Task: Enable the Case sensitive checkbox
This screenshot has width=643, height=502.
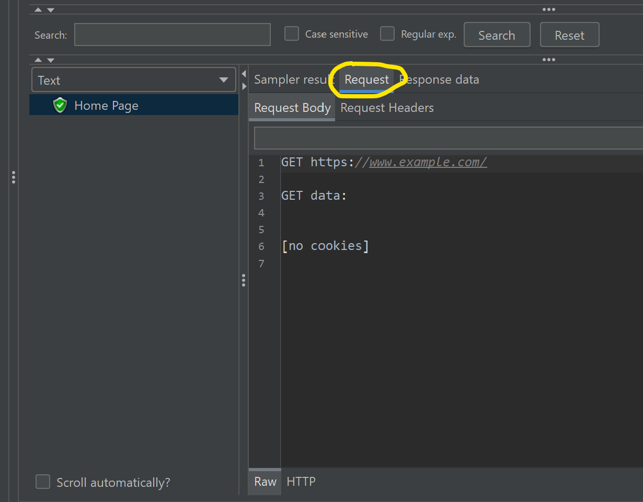Action: (291, 34)
